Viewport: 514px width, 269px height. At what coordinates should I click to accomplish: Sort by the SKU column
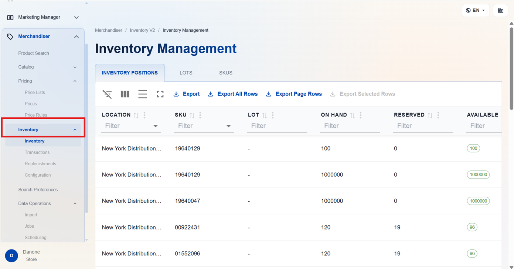pos(192,115)
